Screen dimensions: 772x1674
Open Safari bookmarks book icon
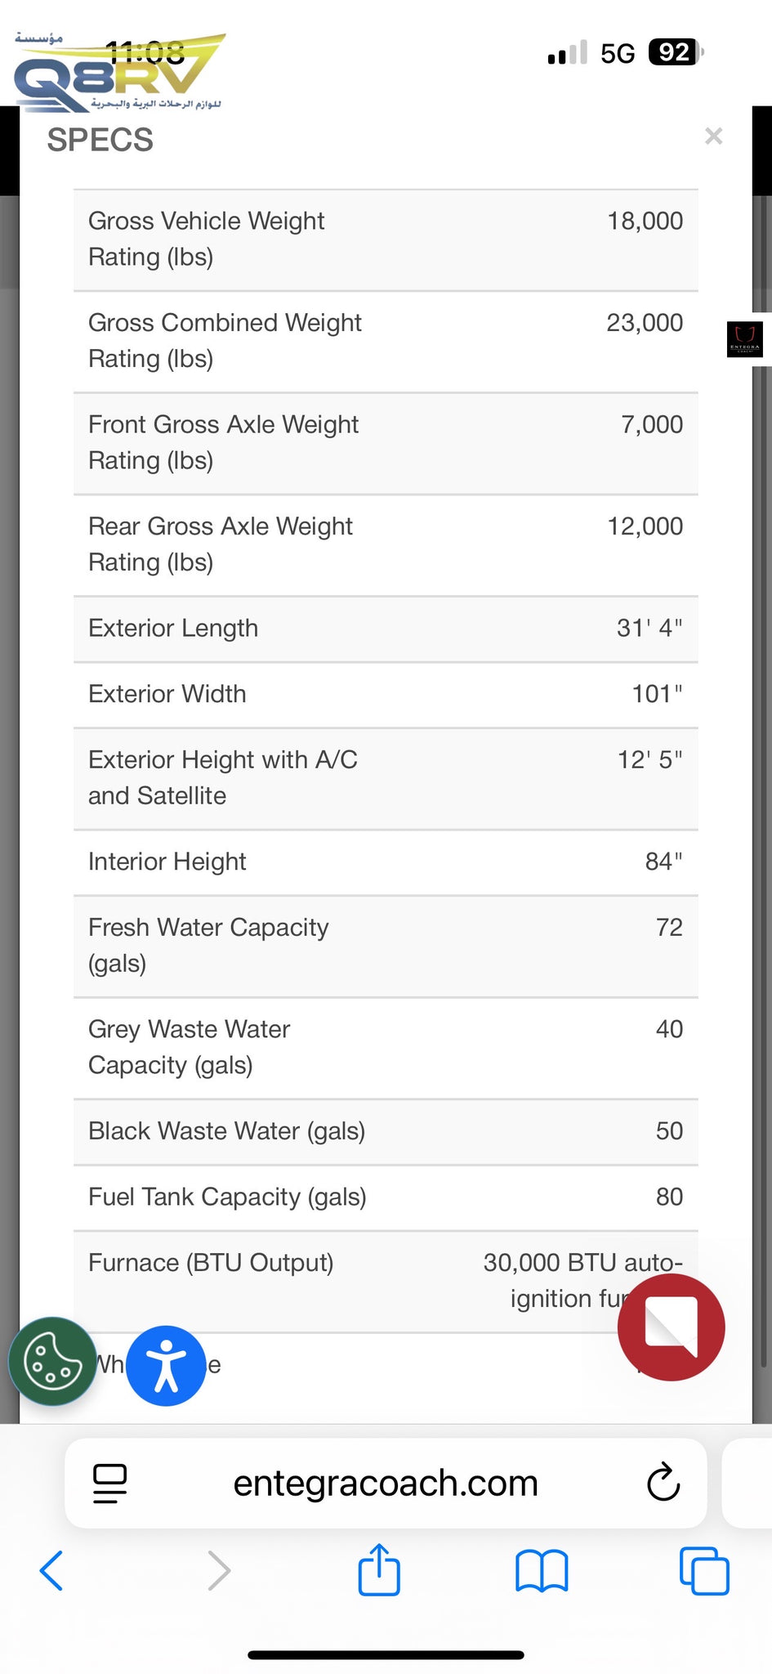(x=541, y=1570)
